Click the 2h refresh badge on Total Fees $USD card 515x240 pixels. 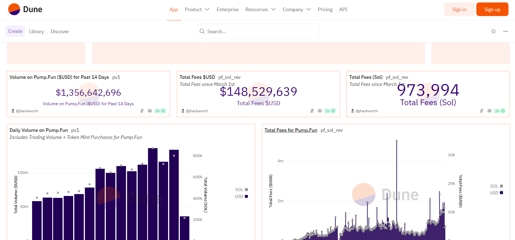(x=330, y=111)
